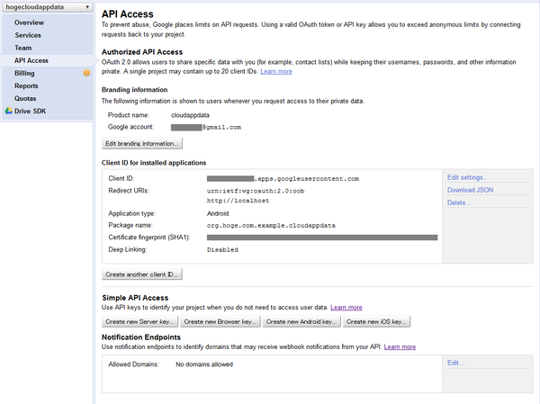Click Create new Server key
The width and height of the screenshot is (540, 404).
(x=139, y=321)
